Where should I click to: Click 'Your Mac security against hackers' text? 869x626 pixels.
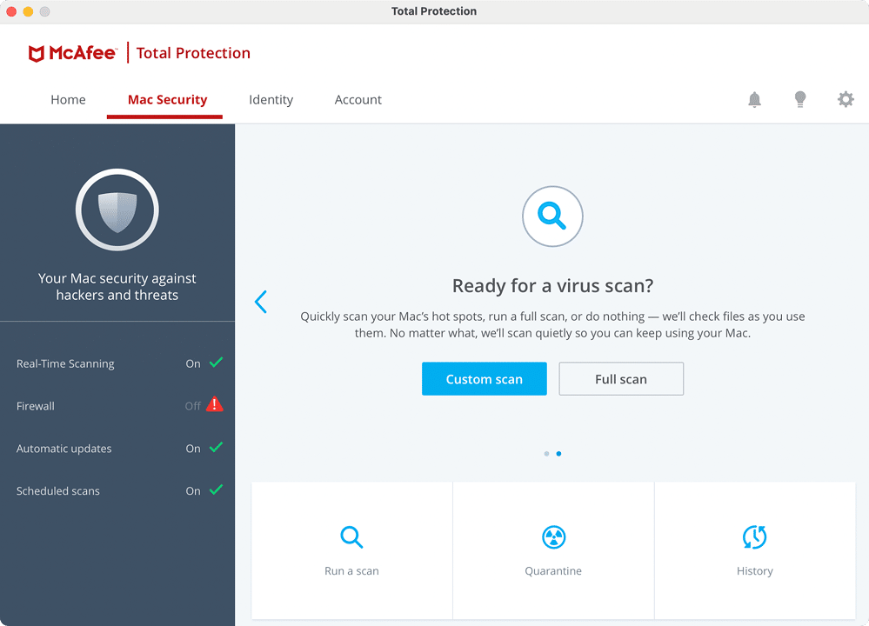pyautogui.click(x=117, y=286)
